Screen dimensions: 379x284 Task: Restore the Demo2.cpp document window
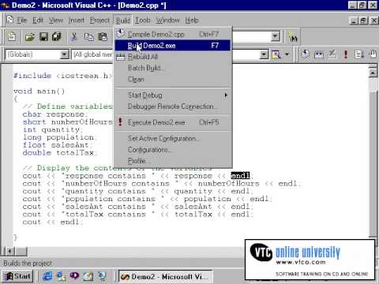(x=363, y=21)
